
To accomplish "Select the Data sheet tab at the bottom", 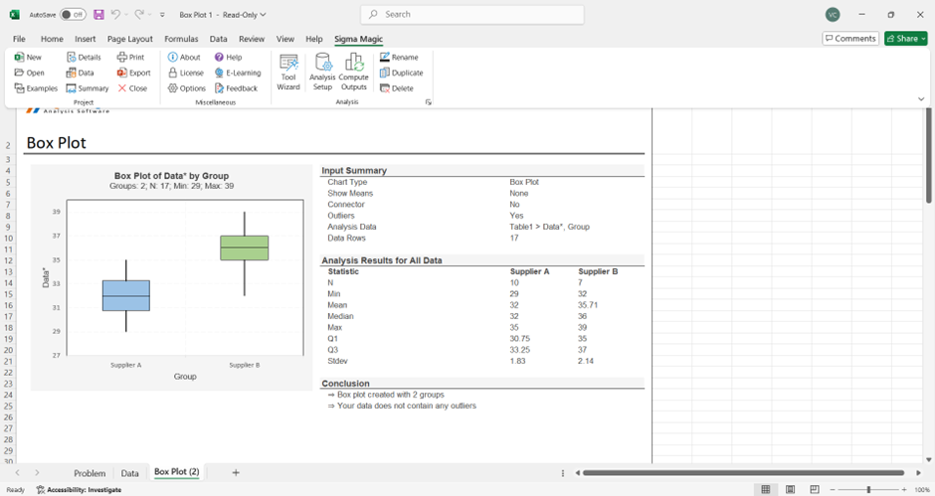I will click(130, 473).
